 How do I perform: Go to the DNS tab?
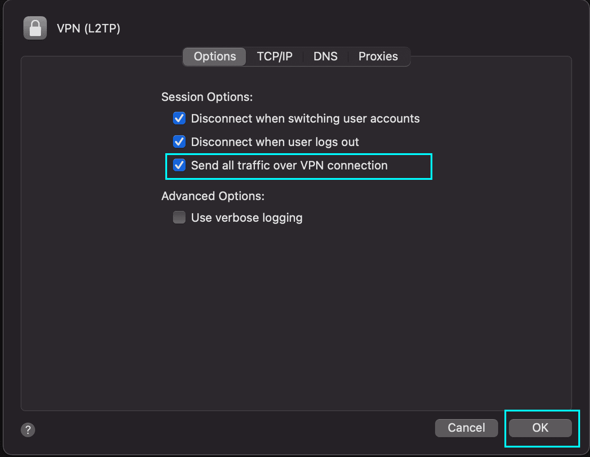point(325,56)
